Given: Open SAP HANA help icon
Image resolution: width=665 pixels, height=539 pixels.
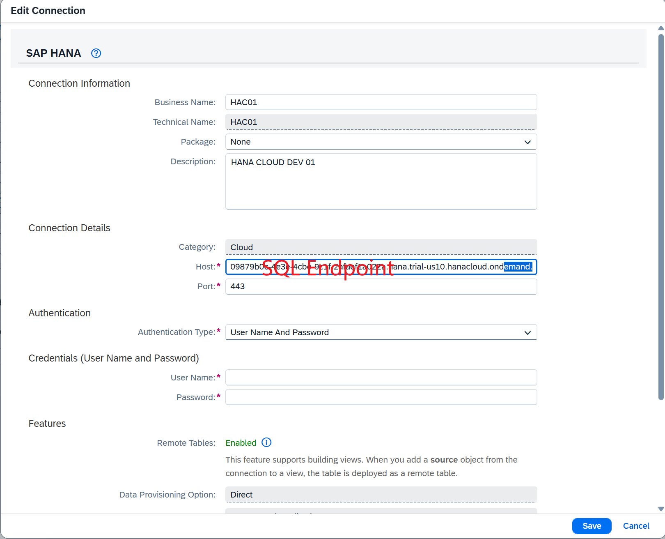Looking at the screenshot, I should point(96,53).
